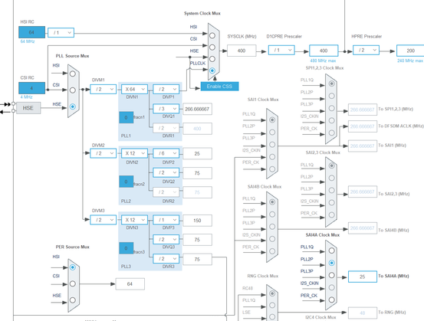
Task: Select PLLCLK in System Clock Mux
Action: (212, 70)
